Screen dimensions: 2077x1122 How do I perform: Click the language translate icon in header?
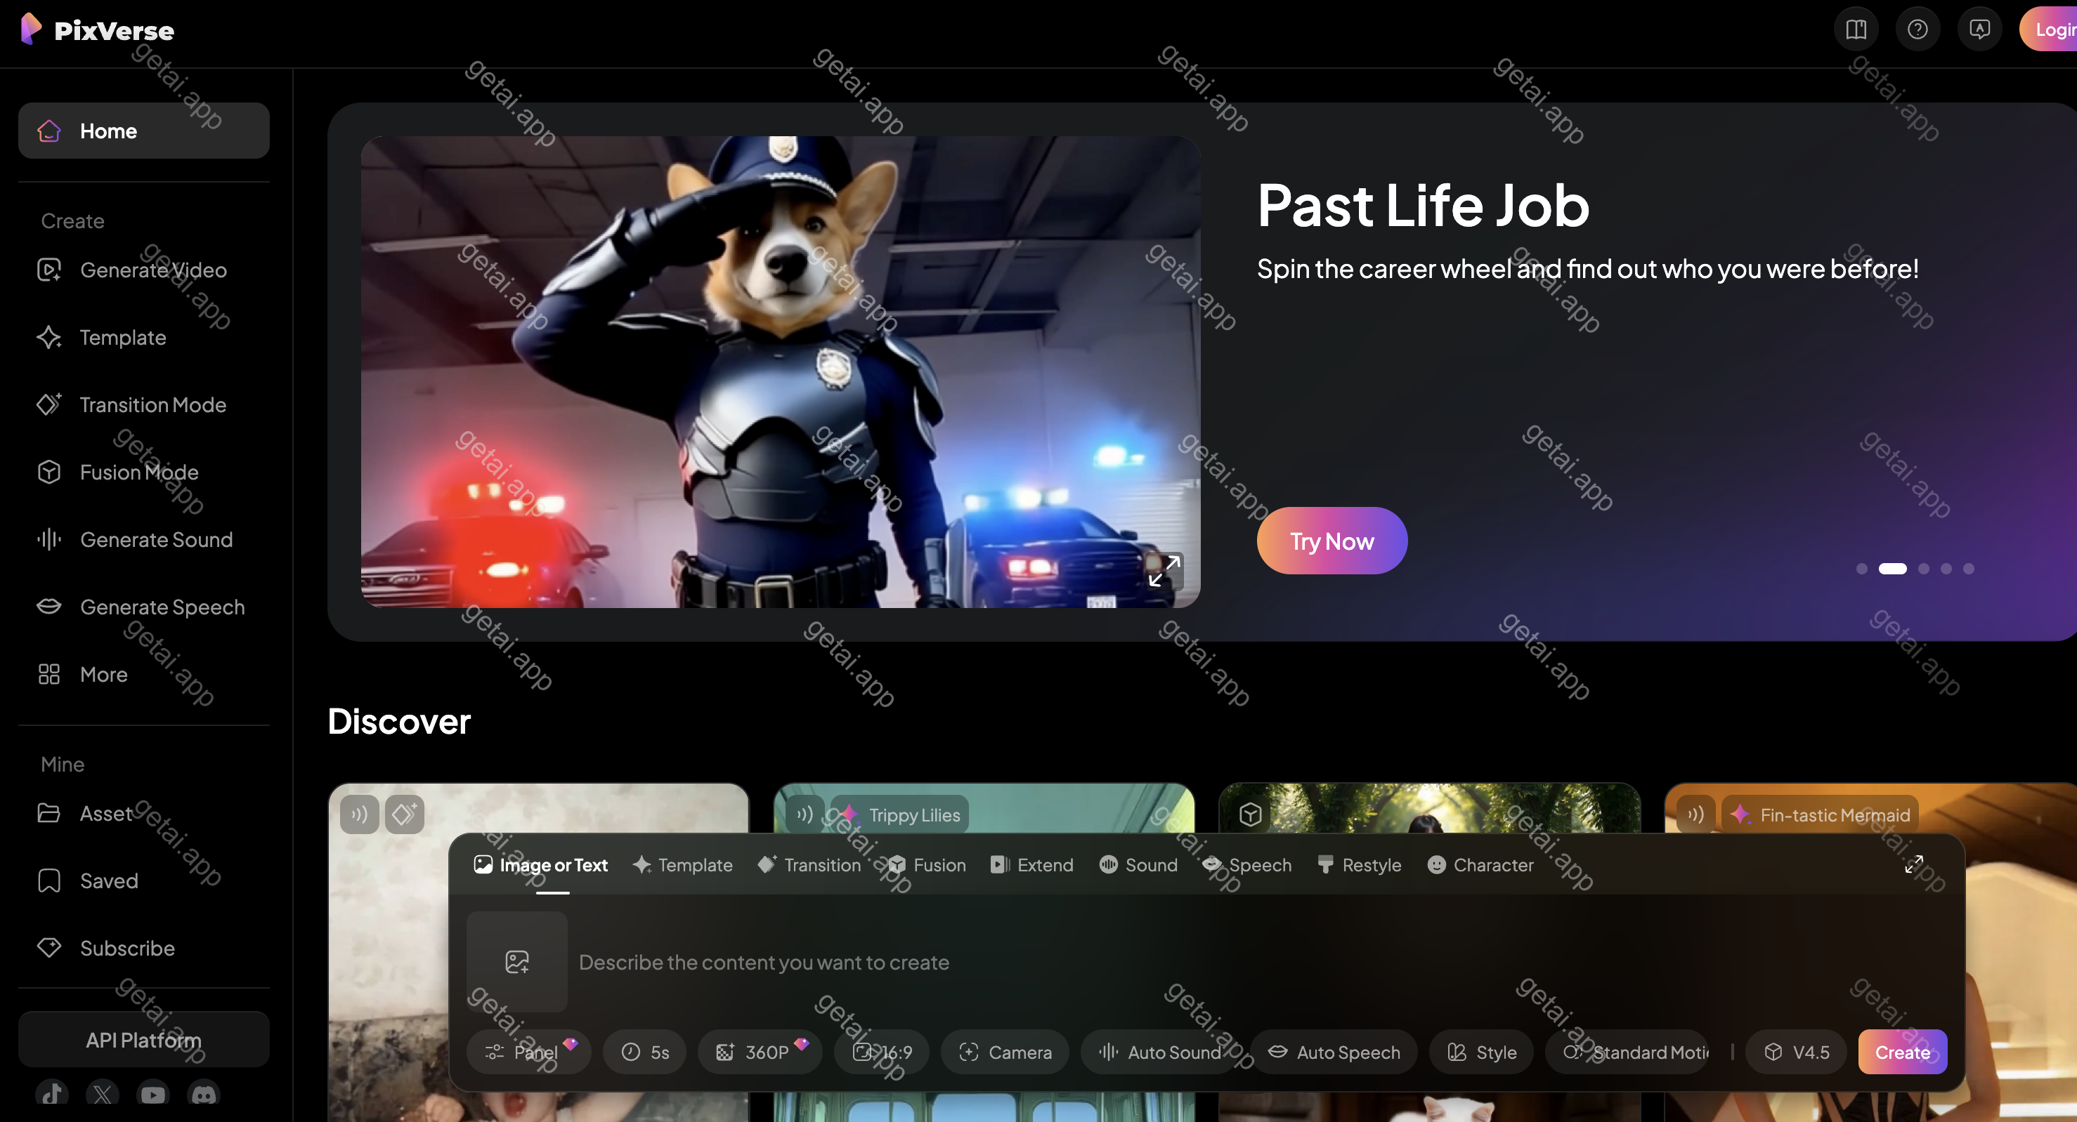1979,29
